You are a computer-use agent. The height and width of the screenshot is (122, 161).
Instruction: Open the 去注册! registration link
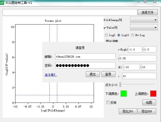click(x=51, y=75)
